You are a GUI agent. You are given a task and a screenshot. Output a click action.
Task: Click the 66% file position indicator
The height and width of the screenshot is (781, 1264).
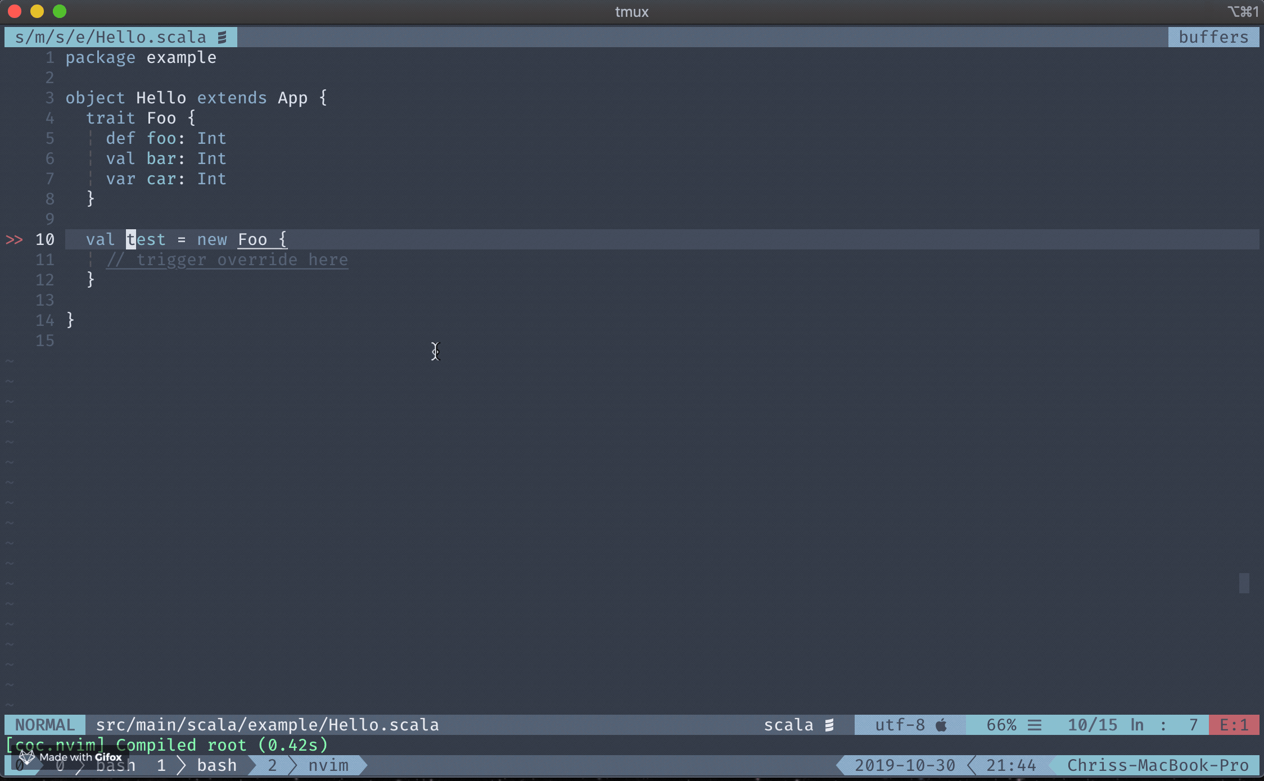(x=1001, y=725)
